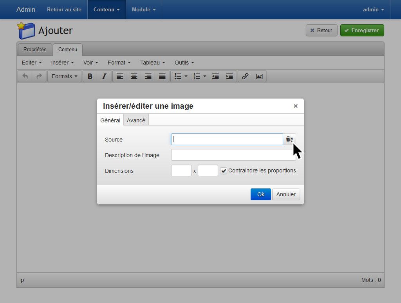
Task: Click the insert image toolbar icon
Action: [259, 76]
